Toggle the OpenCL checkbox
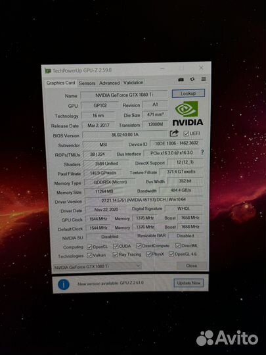The width and height of the screenshot is (266, 355). [89, 247]
